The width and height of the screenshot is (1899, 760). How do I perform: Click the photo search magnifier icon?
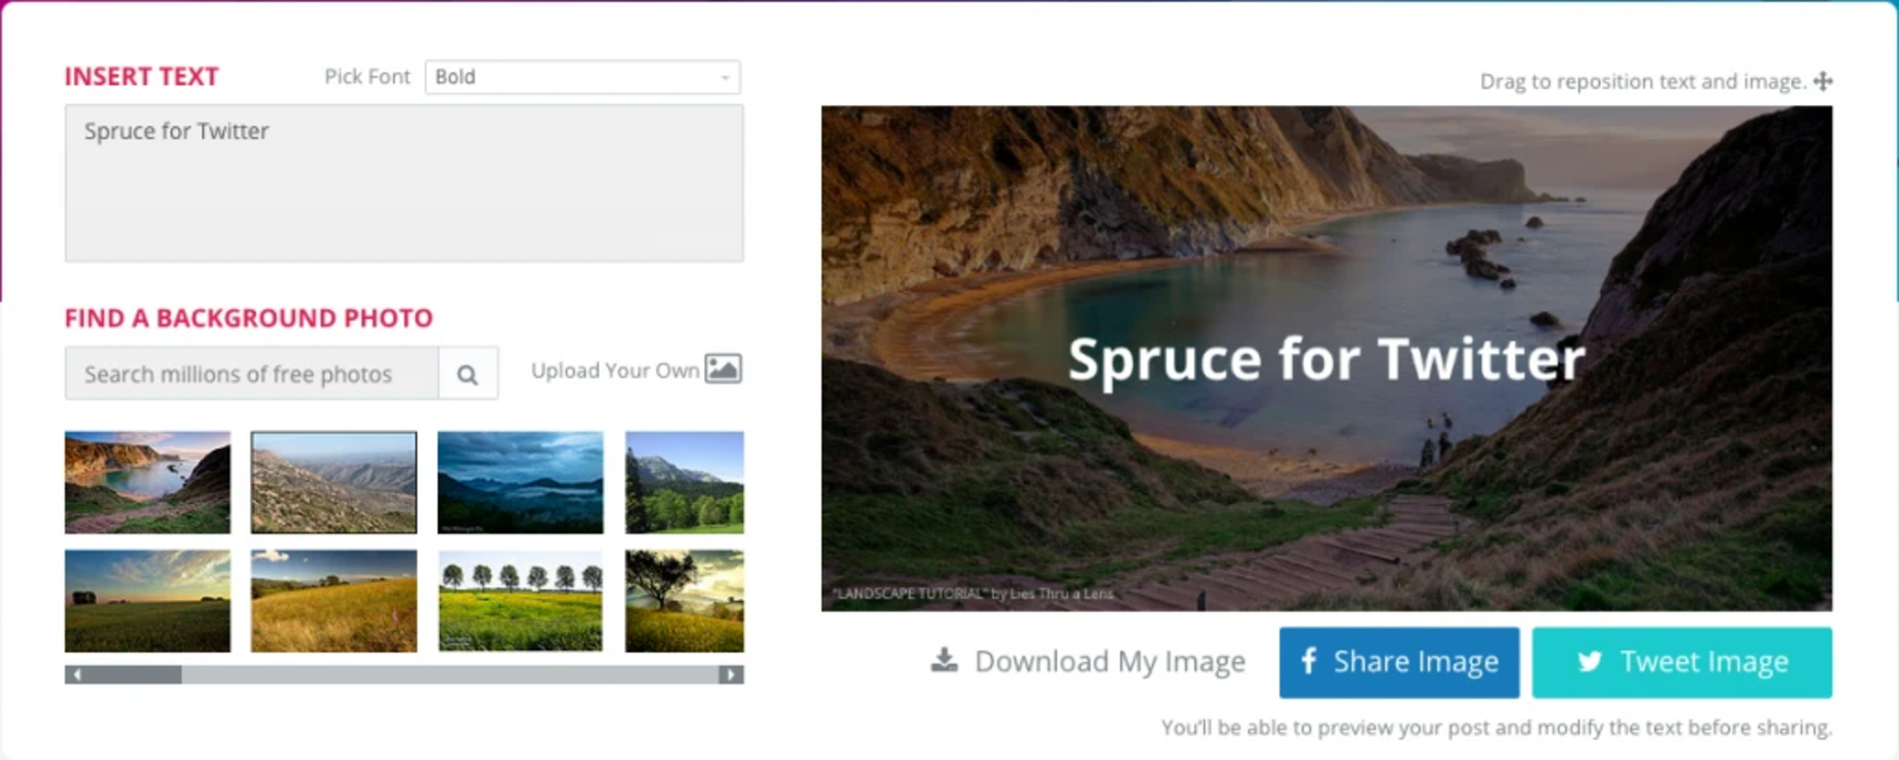pyautogui.click(x=467, y=374)
